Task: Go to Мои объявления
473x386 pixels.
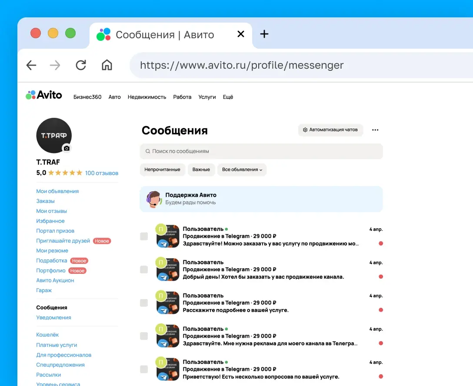Action: pyautogui.click(x=58, y=191)
